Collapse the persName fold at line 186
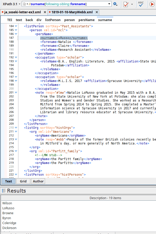Screen dimensions: 156x234 16,34
